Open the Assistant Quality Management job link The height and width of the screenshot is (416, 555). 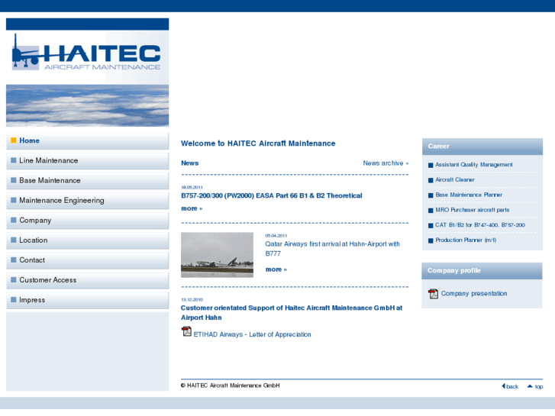tap(473, 165)
